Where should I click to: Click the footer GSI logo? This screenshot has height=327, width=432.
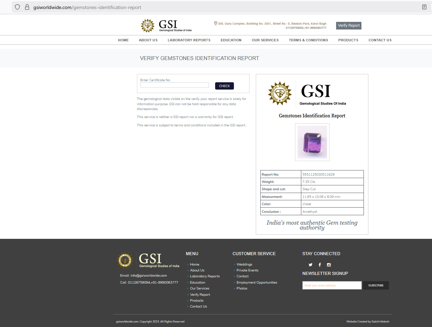tap(148, 260)
